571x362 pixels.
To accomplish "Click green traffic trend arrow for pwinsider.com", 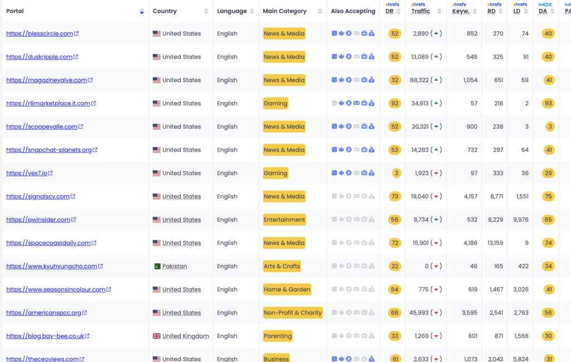I will click(x=436, y=220).
